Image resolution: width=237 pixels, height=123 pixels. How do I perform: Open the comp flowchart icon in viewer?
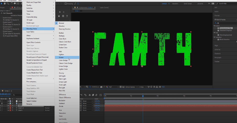[157, 87]
